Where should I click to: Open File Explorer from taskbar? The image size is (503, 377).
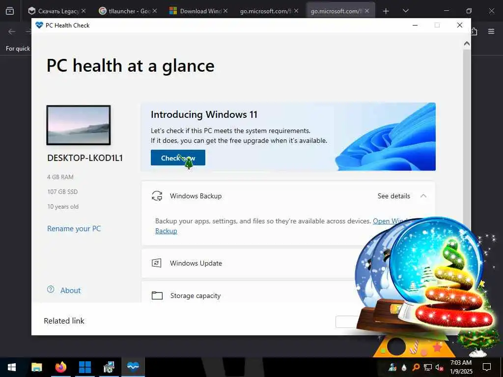(36, 367)
